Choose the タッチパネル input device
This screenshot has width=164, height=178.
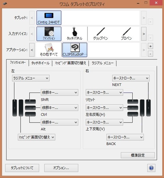point(74,34)
